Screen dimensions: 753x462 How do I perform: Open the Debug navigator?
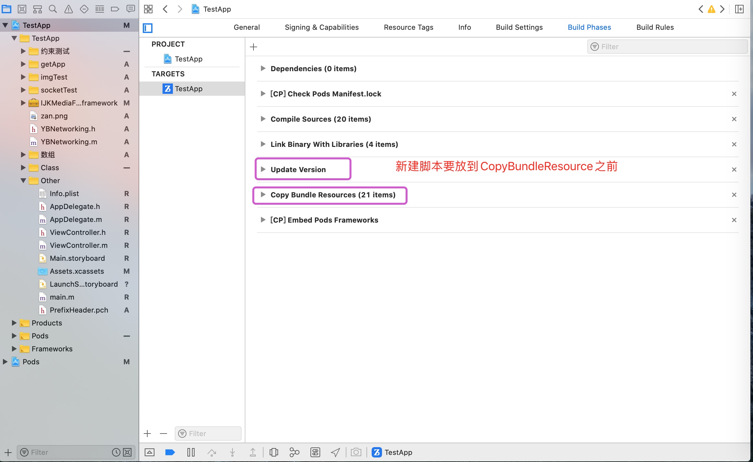100,9
